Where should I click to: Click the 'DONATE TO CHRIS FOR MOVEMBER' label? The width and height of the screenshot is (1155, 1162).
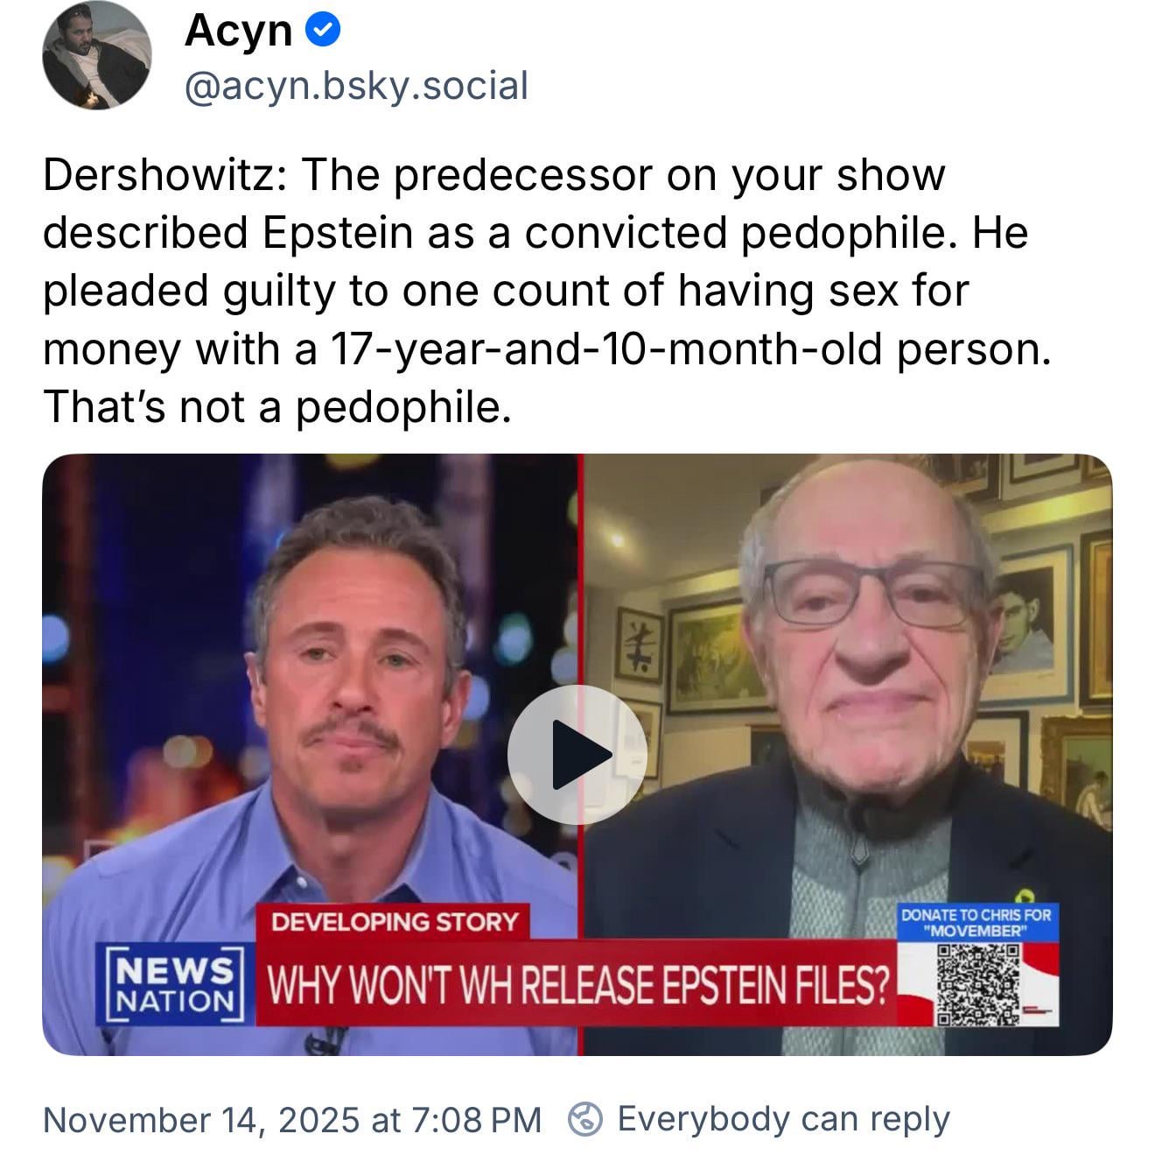(976, 922)
